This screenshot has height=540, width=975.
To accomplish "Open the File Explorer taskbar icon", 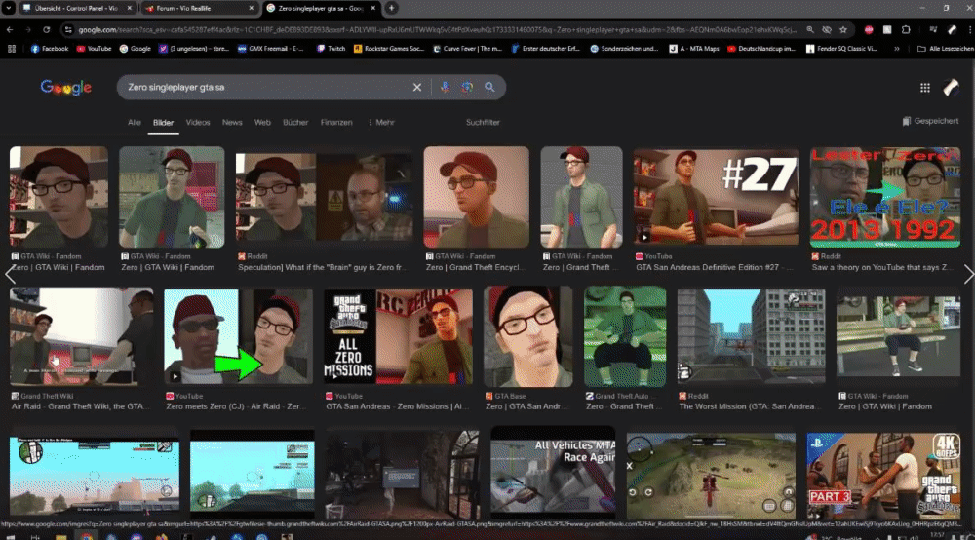I will pos(60,536).
